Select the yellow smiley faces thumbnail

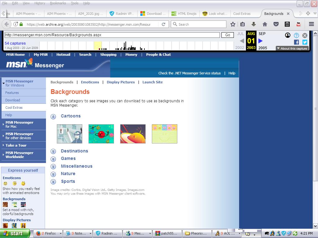(x=165, y=134)
